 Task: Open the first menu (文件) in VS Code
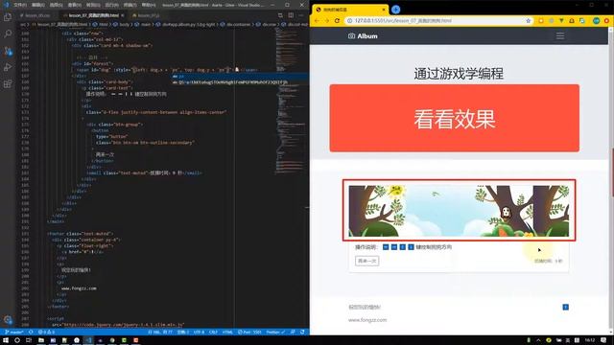pyautogui.click(x=19, y=5)
